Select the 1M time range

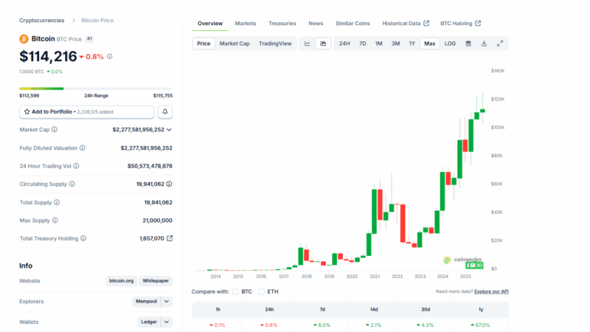pyautogui.click(x=378, y=44)
